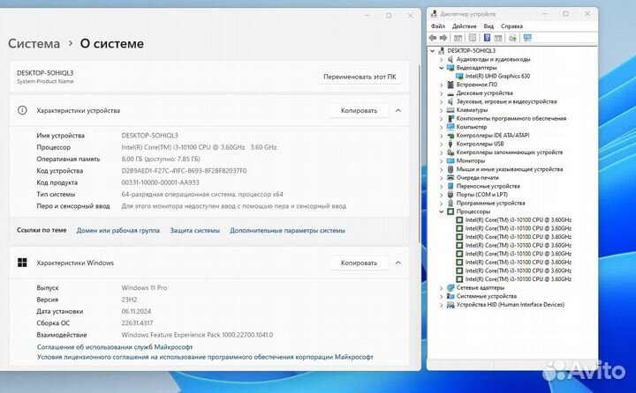Click the icon beside Устройства HID
Image resolution: width=636 pixels, height=393 pixels.
(450, 305)
